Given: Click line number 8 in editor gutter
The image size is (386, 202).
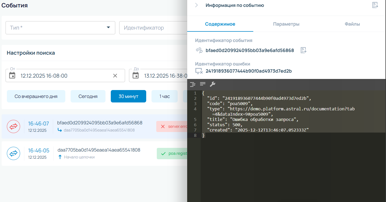Looking at the screenshot, I should tap(195, 135).
